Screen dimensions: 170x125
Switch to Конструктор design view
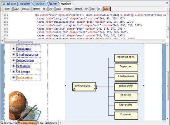[9, 123]
